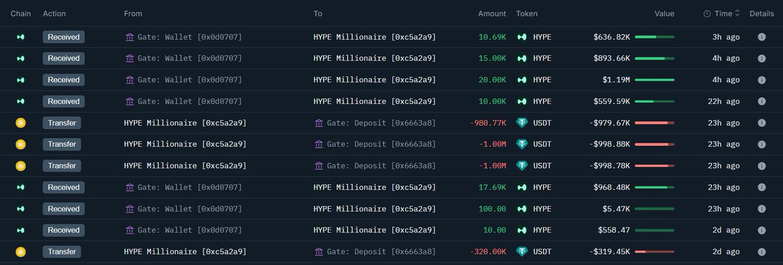The height and width of the screenshot is (265, 783).
Task: Click Transfer badge in -$979.67K row
Action: pyautogui.click(x=62, y=123)
